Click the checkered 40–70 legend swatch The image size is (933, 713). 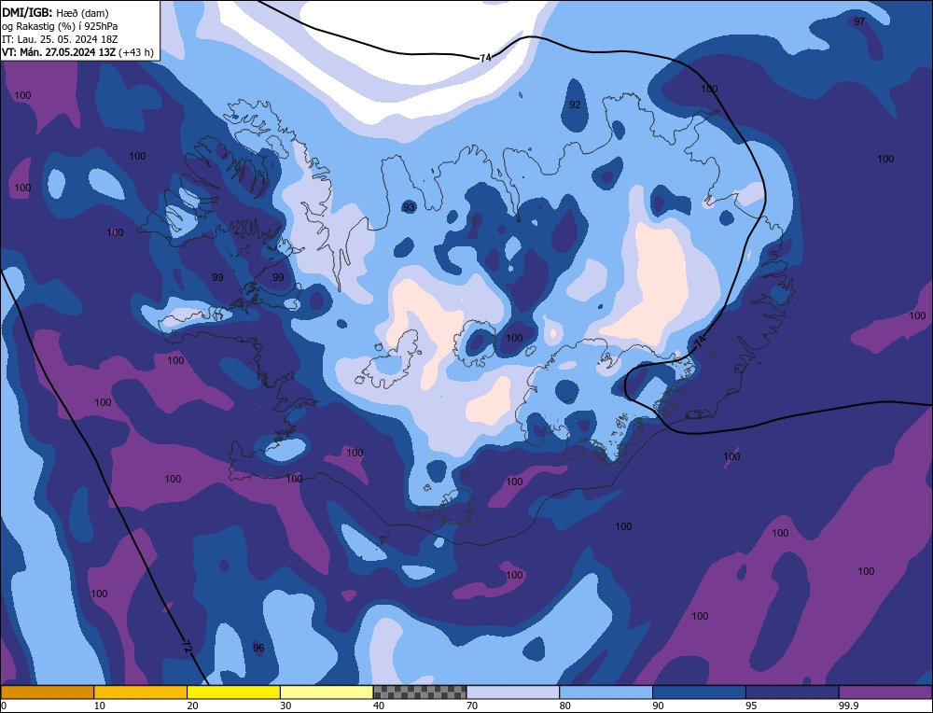coord(420,692)
